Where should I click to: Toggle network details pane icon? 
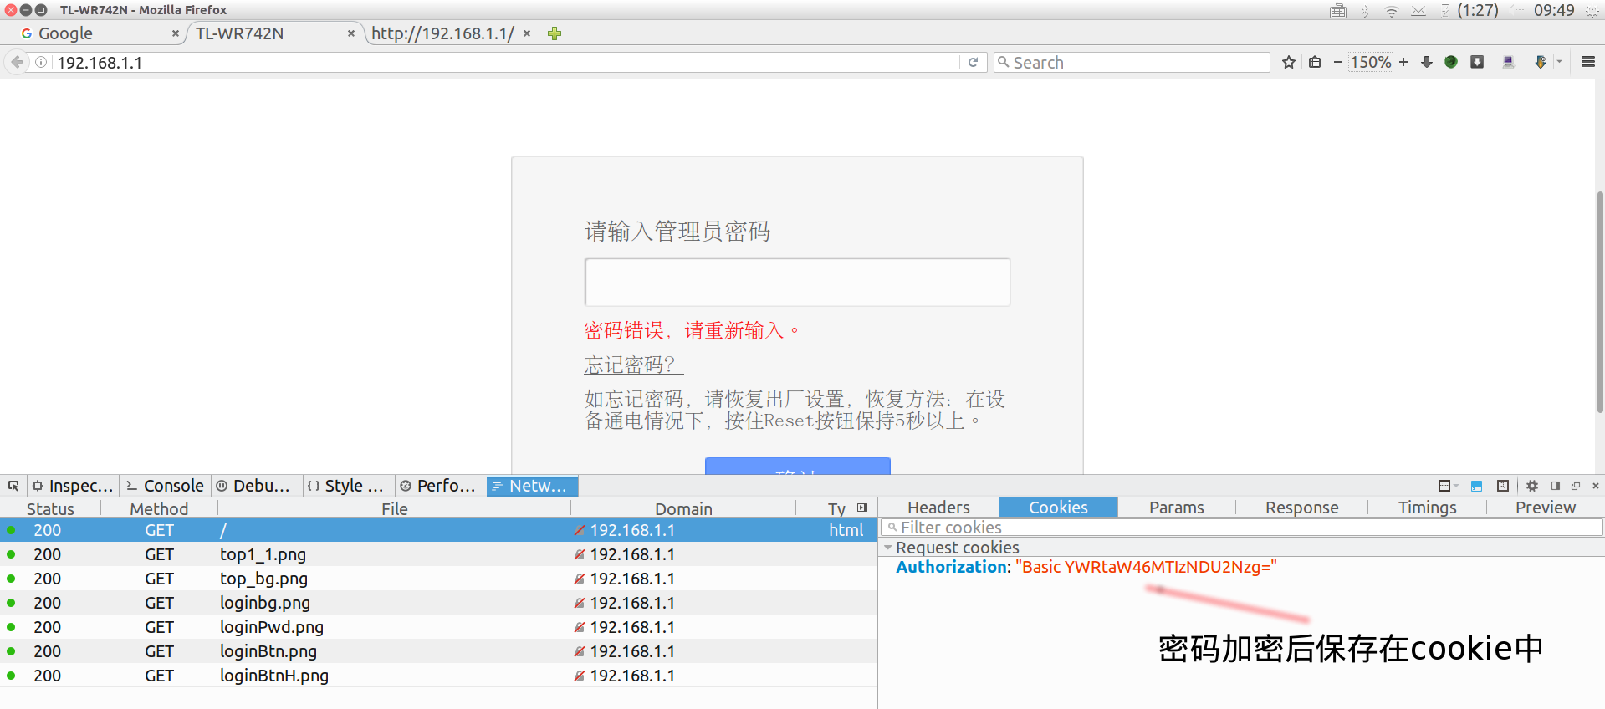coord(862,508)
